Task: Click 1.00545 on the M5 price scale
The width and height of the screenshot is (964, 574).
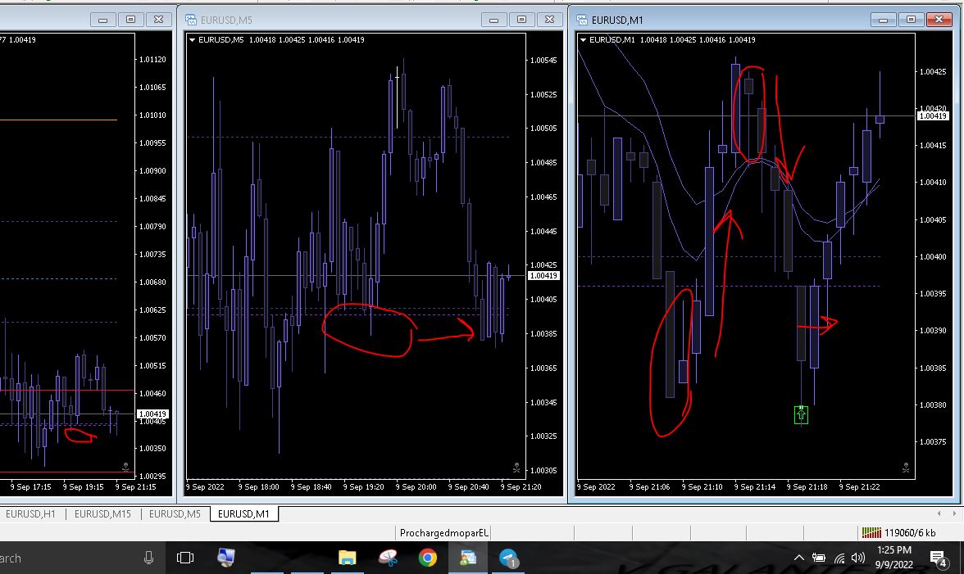Action: tap(543, 60)
